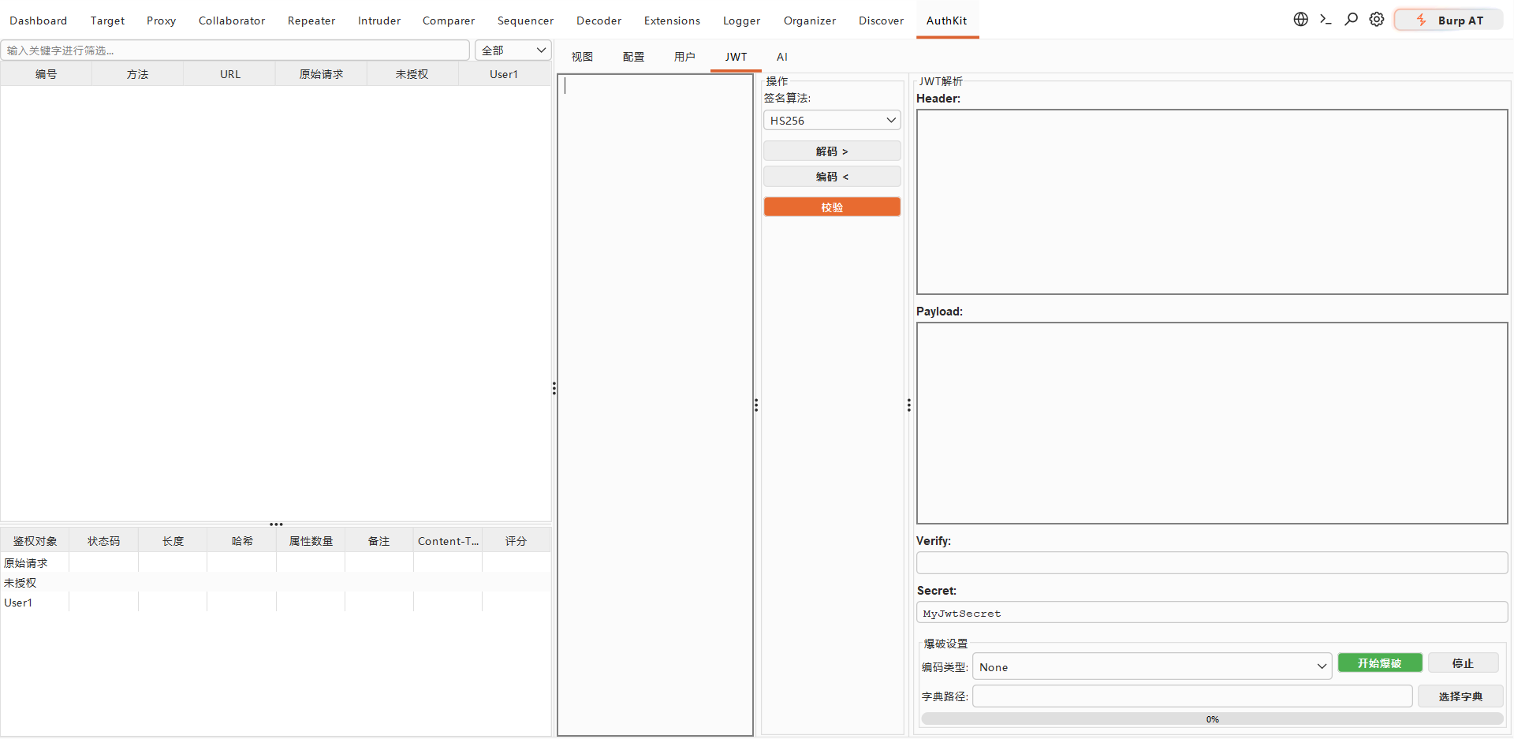Select the 原始请求 row in lower table

[x=276, y=562]
